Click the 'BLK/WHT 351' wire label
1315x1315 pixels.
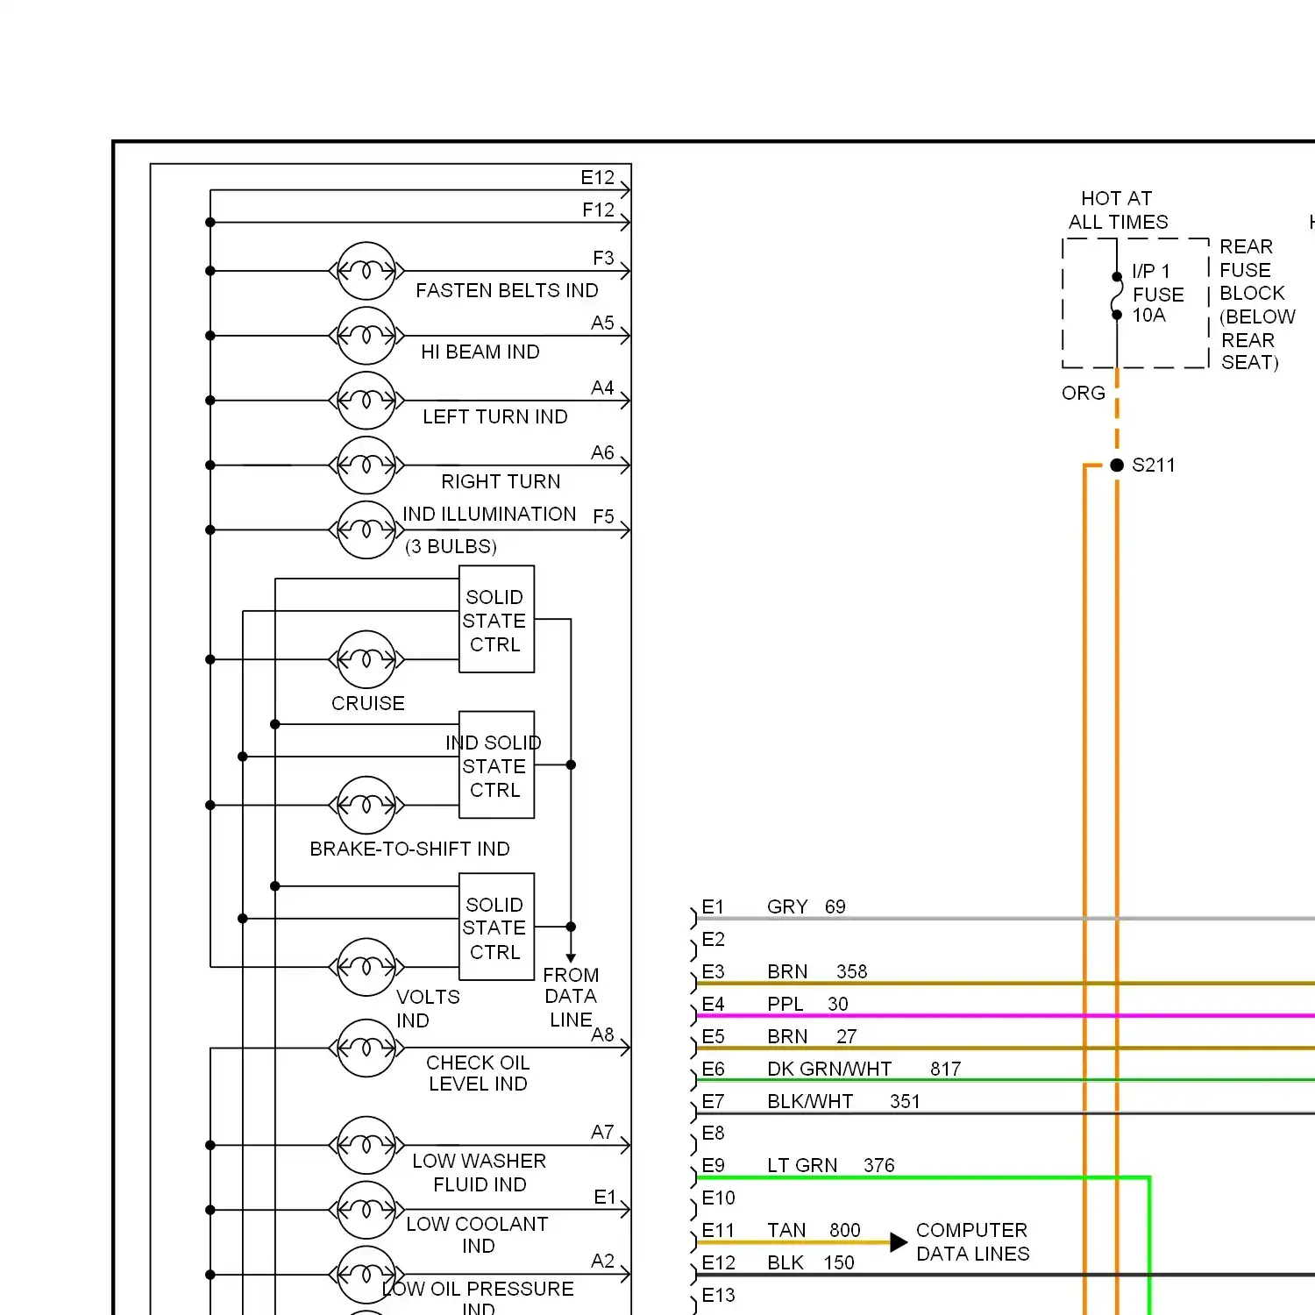point(843,1101)
